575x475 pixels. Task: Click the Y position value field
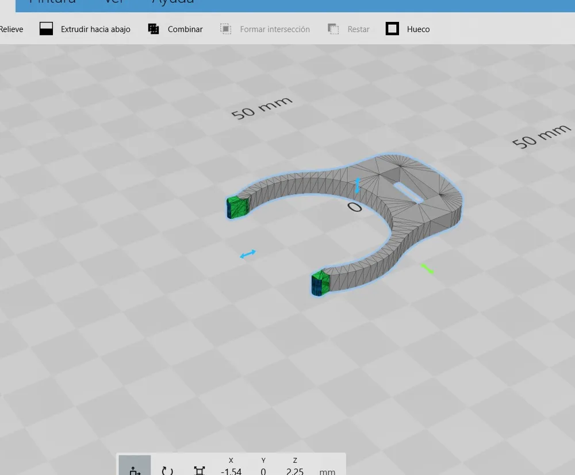(x=263, y=471)
